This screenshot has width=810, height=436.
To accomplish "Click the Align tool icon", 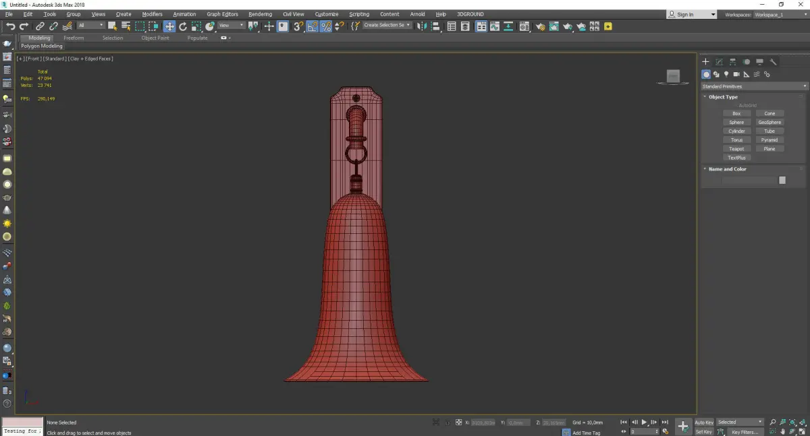I will (436, 26).
